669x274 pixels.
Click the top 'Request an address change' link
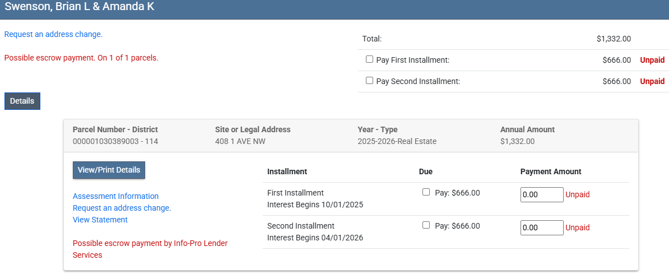coord(53,34)
